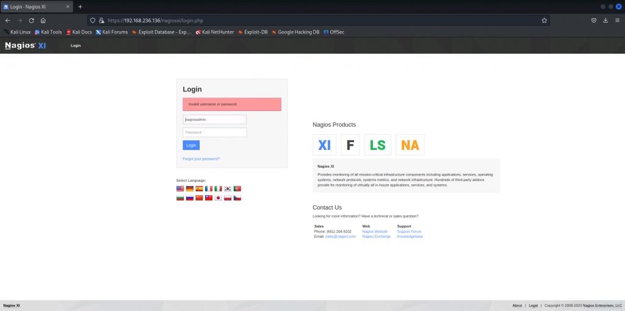Choose Japanese via the Japan flag
This screenshot has width=625, height=311.
pos(219,198)
